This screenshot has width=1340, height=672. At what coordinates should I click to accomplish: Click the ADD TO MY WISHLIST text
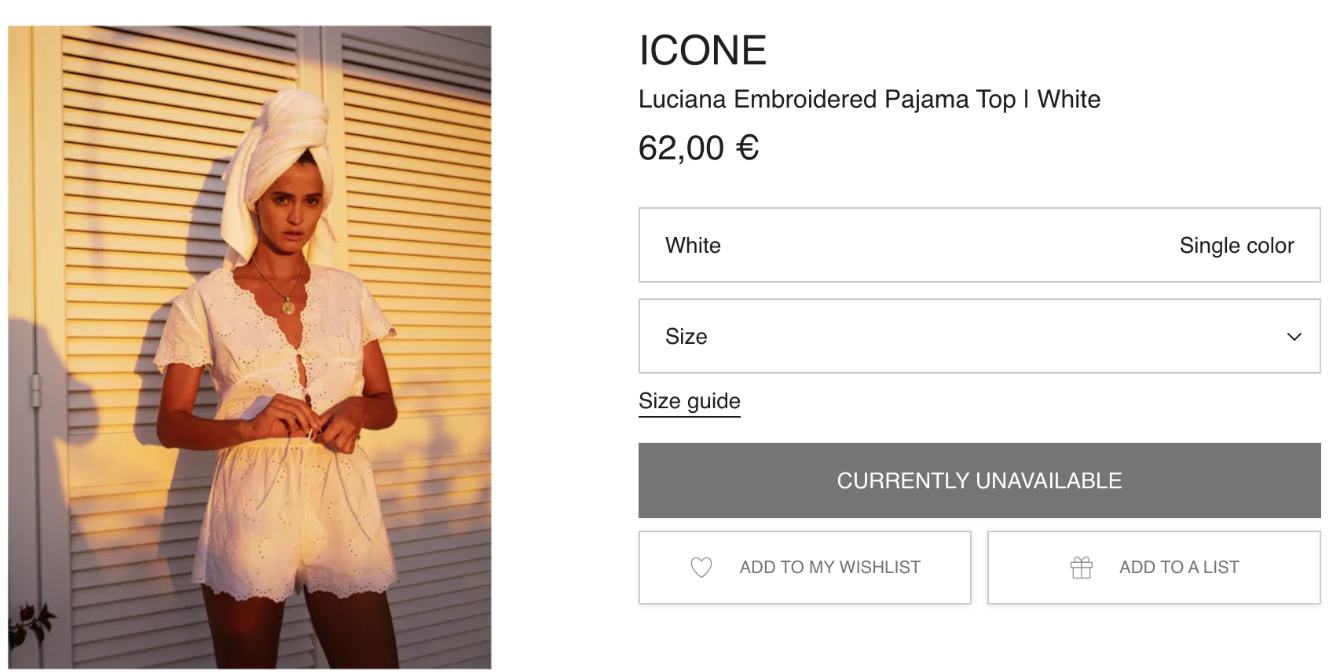pyautogui.click(x=829, y=567)
